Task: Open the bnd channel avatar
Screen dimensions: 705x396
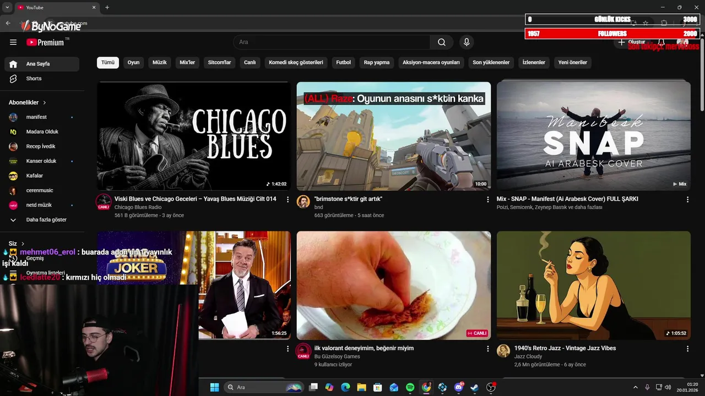Action: (x=303, y=202)
